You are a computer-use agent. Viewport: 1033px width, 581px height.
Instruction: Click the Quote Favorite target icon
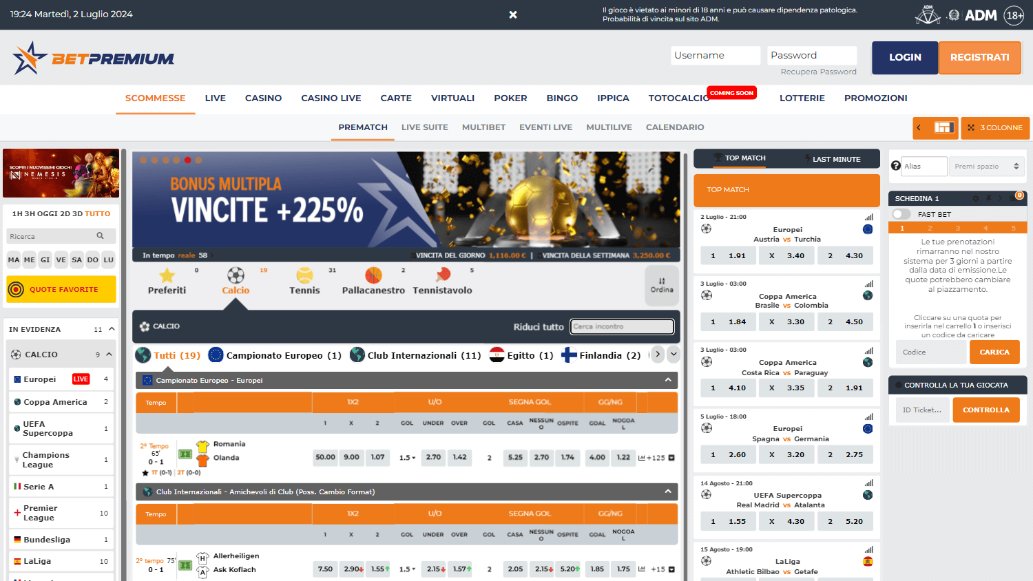(16, 290)
